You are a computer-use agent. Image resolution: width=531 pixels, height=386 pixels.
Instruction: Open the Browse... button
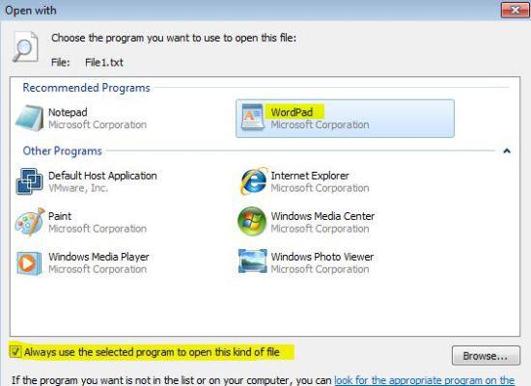(x=486, y=356)
